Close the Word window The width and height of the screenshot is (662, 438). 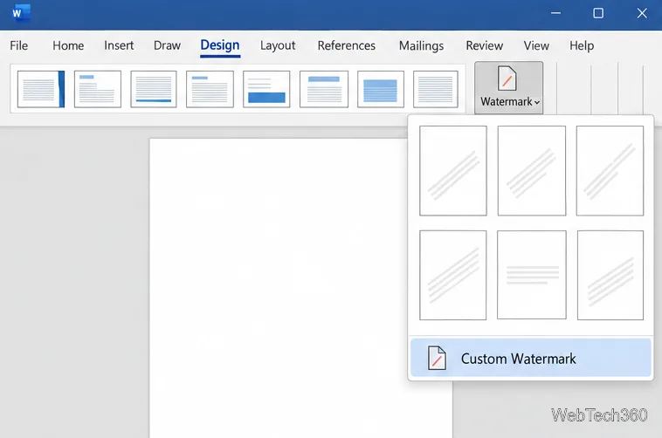[x=642, y=13]
